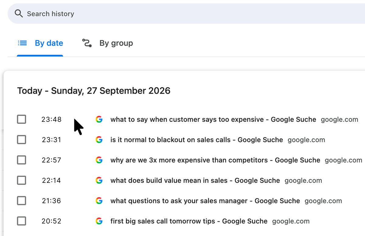Click the 23:31 timestamp
Viewport: 365px width, 236px height.
[51, 140]
